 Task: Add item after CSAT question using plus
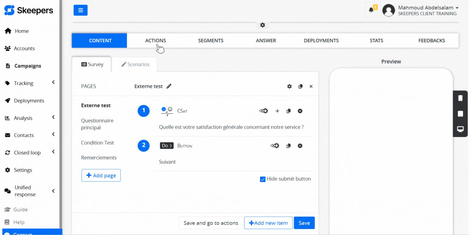277,111
